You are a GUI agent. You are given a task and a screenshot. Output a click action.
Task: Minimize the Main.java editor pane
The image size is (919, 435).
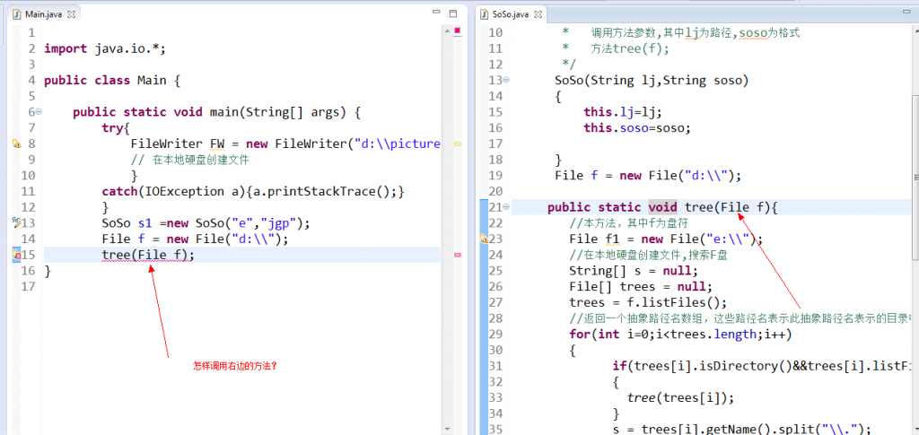coord(437,13)
